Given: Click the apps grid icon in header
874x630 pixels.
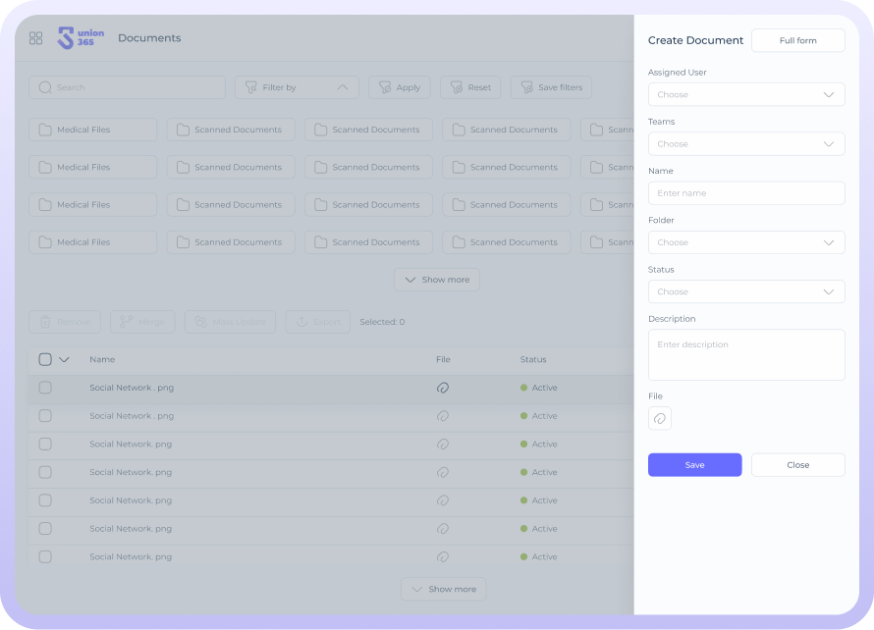Looking at the screenshot, I should point(35,38).
